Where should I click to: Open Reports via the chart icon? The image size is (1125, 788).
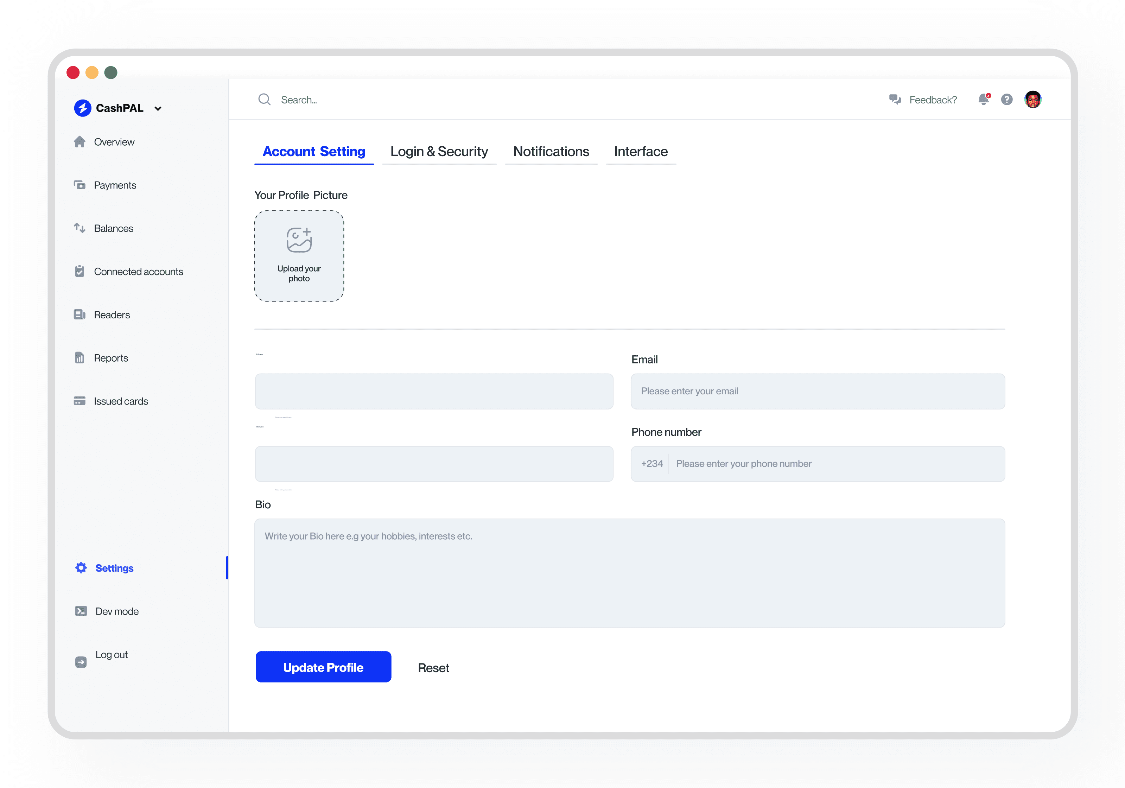(80, 357)
